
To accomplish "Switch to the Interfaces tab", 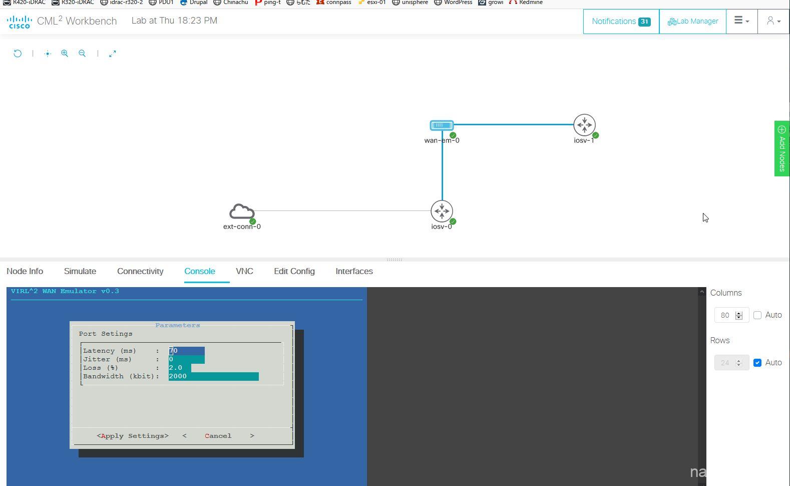I will pos(354,271).
